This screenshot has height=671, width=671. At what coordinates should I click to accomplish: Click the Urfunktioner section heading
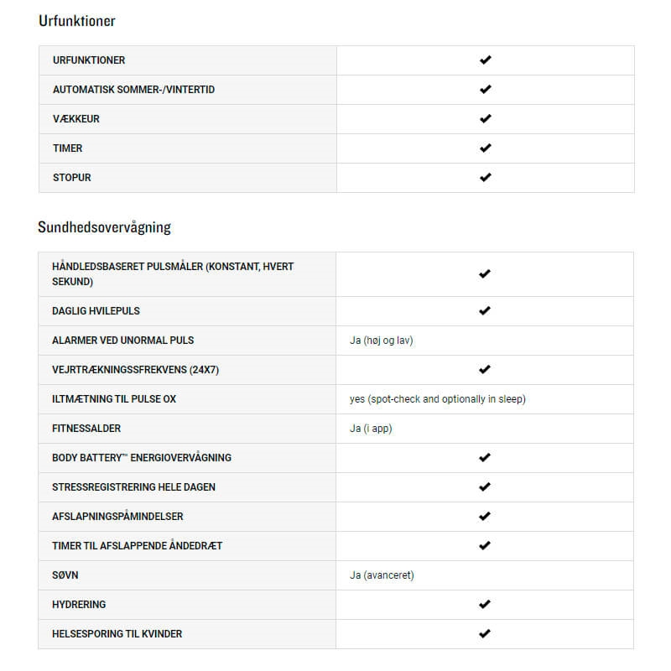77,21
